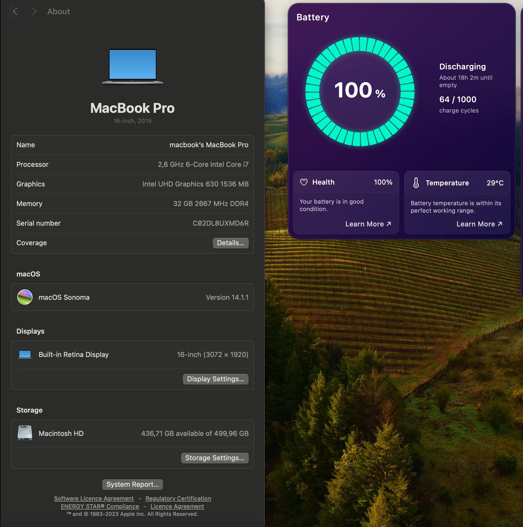Click the Intel UHD Graphics 630 value
Screen dimensions: 523x527
pos(195,184)
